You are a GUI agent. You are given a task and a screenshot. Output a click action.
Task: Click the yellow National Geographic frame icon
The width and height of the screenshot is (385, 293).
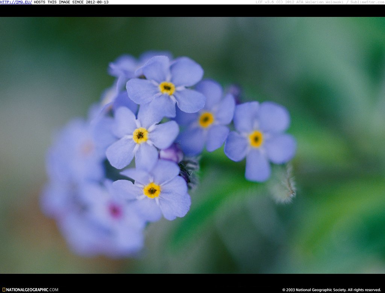coord(4,290)
